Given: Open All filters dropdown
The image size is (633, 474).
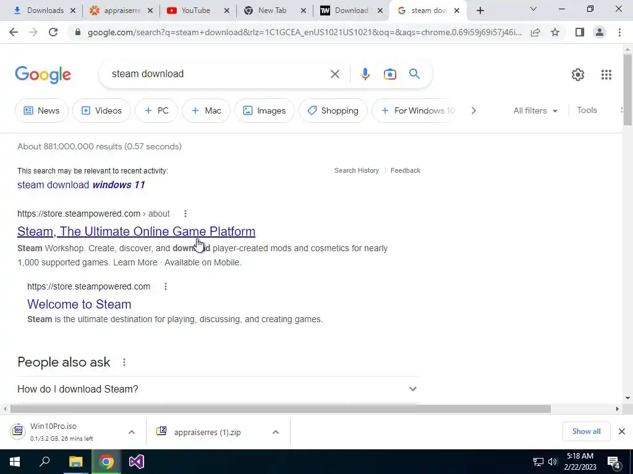Looking at the screenshot, I should point(535,111).
